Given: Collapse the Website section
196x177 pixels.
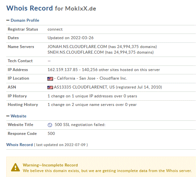Looking at the screenshot, I should point(8,116).
